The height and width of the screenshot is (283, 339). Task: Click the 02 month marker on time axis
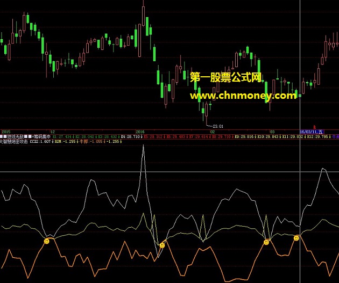(x=213, y=132)
